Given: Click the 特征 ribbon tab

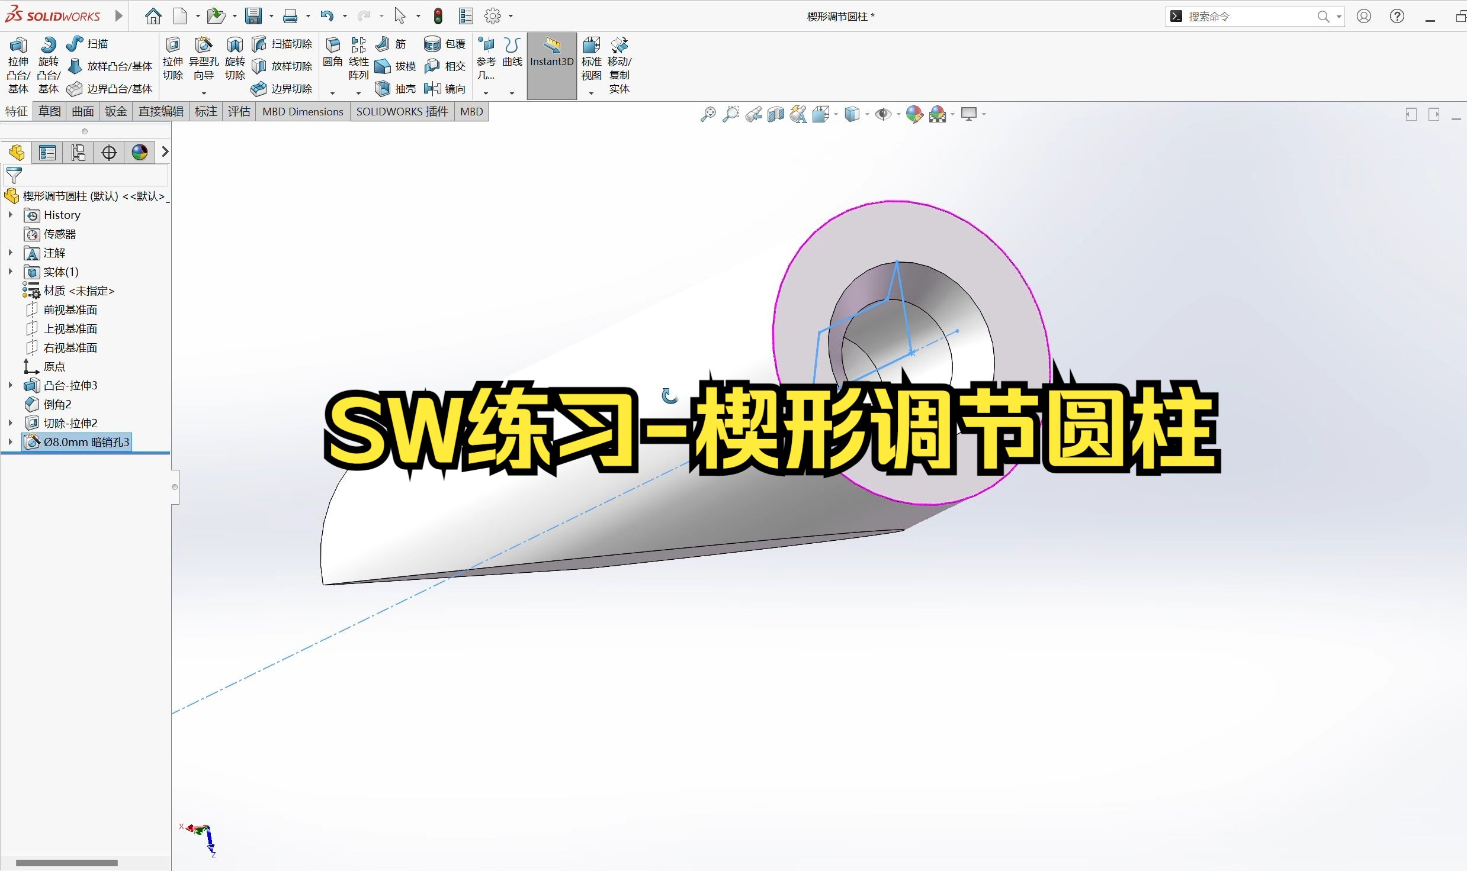Looking at the screenshot, I should tap(15, 111).
